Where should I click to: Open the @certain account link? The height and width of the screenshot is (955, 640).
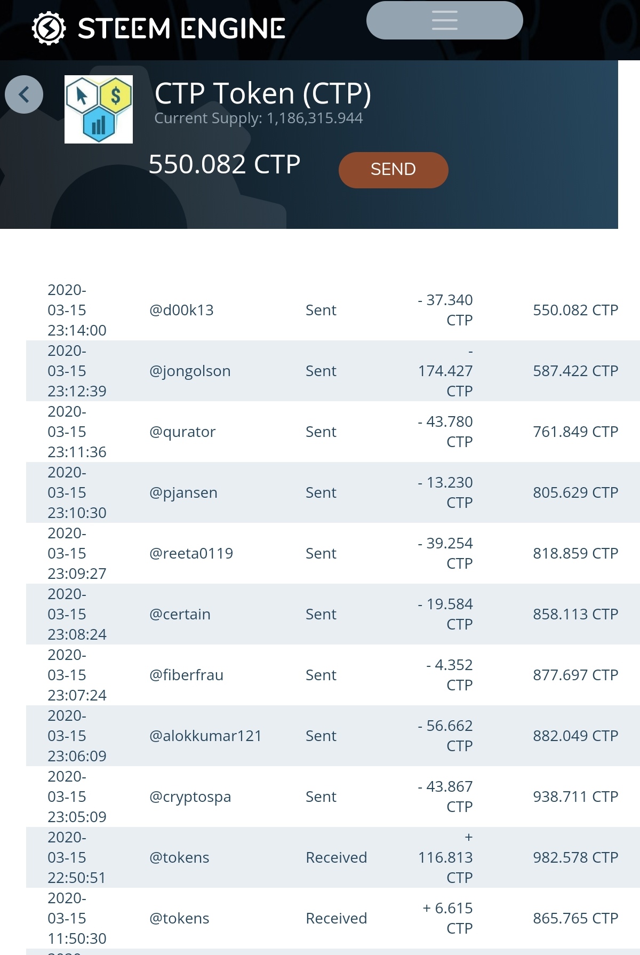tap(180, 614)
